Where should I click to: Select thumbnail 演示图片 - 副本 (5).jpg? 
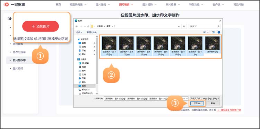[x=161, y=46]
